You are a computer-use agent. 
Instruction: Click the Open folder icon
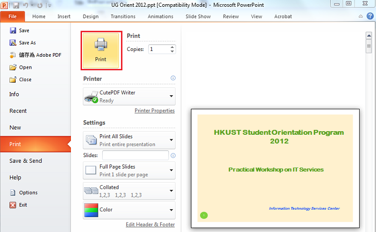pos(14,67)
